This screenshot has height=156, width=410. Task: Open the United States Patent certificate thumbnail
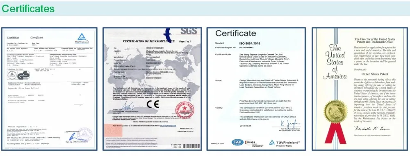click(360, 89)
